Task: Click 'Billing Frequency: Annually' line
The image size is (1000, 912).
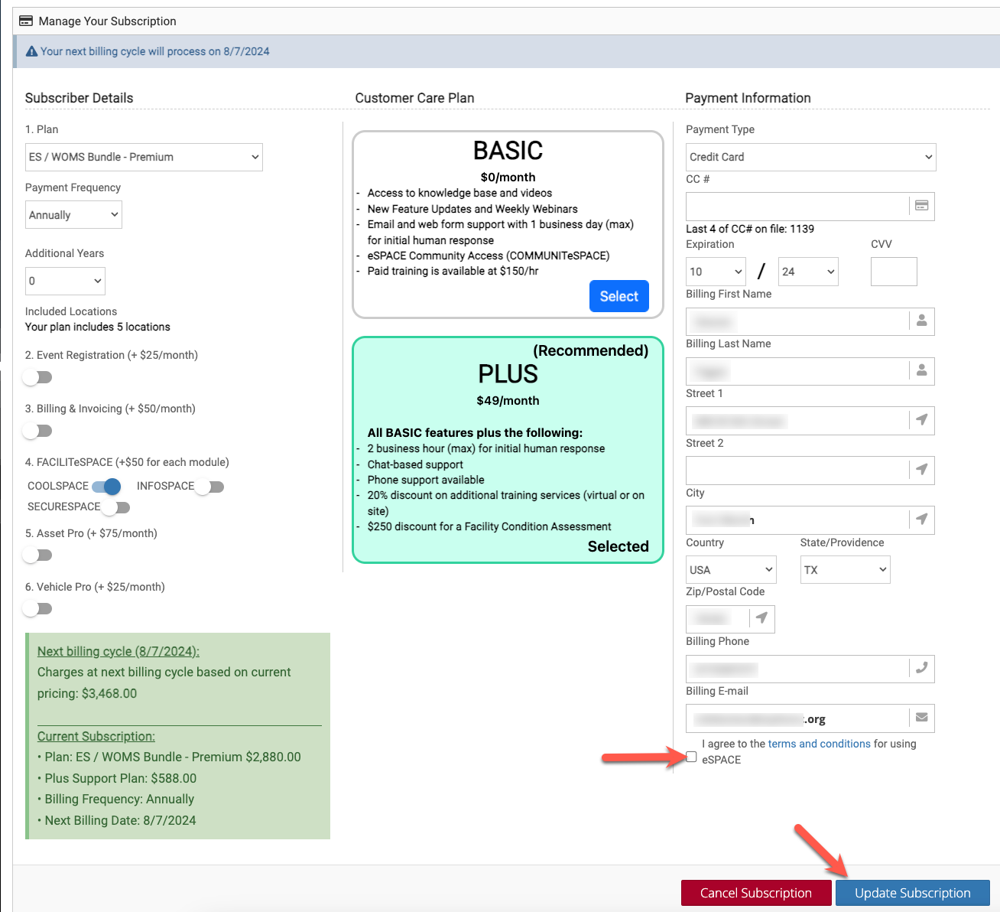Action: coord(119,799)
